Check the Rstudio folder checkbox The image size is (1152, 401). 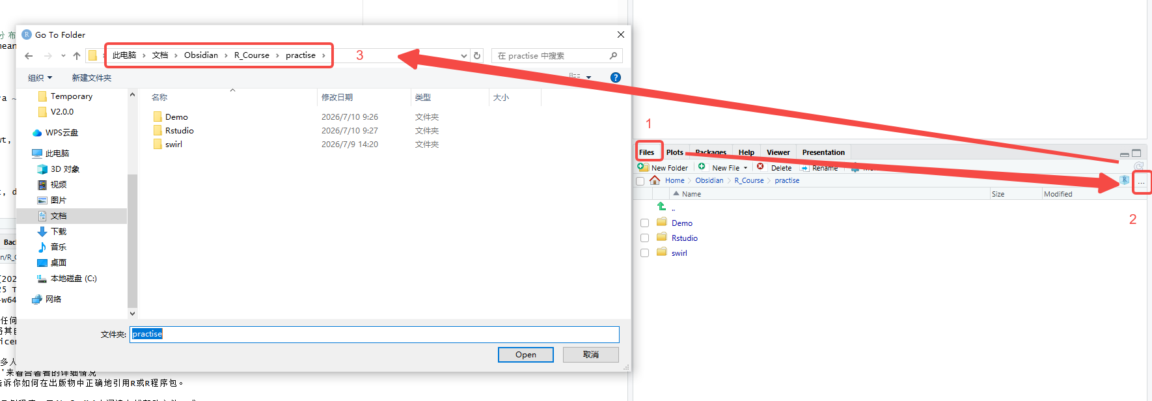[x=644, y=238]
